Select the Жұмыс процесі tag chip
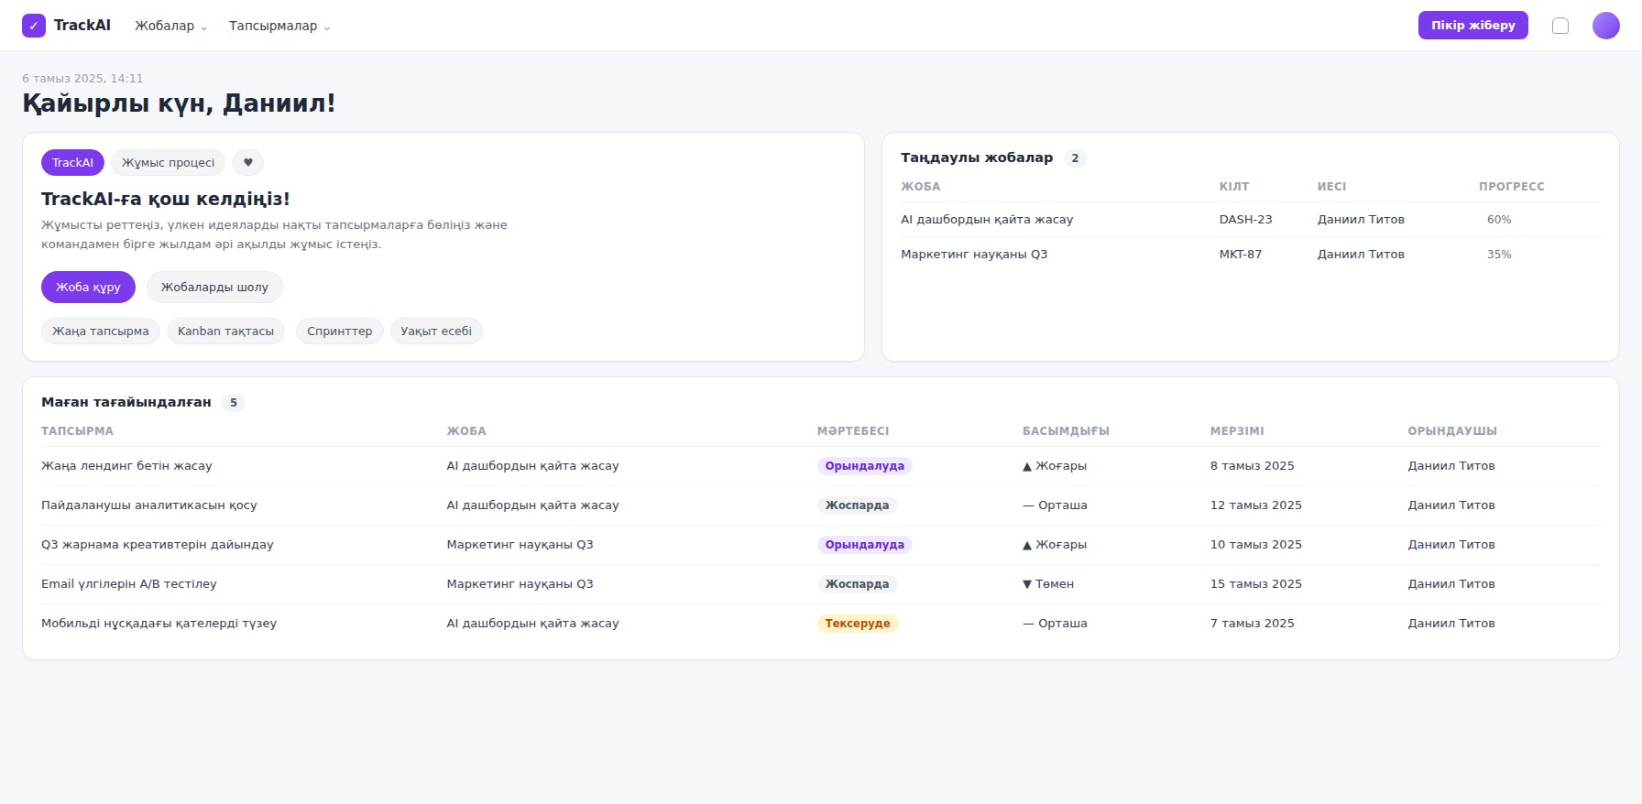This screenshot has width=1642, height=804. [168, 163]
